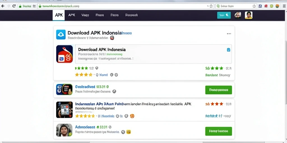
Task: Open the second APK nav item
Action: click(x=71, y=15)
